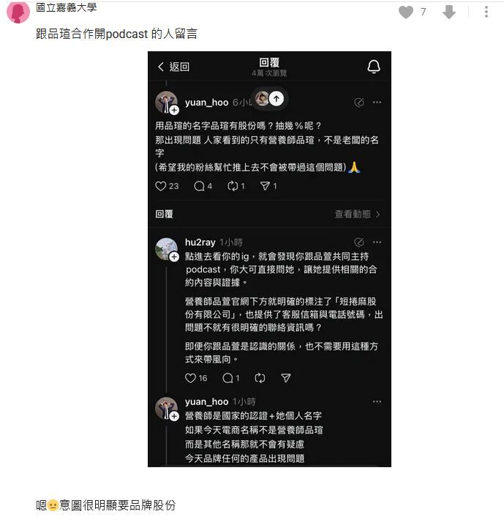
Task: Repost yuan_hoo's original post
Action: pyautogui.click(x=236, y=186)
